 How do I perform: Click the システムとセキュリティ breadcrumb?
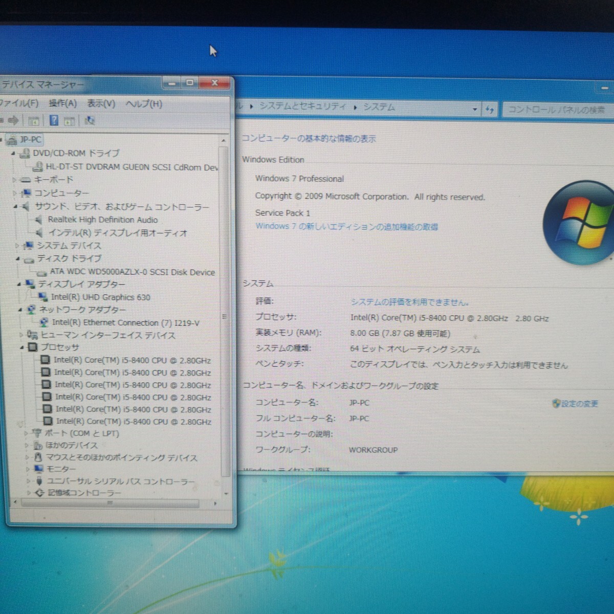(x=302, y=106)
